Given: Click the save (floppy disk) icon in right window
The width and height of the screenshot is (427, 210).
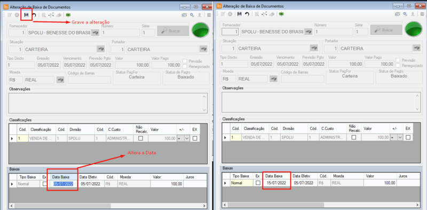Looking at the screenshot, I should click(239, 14).
